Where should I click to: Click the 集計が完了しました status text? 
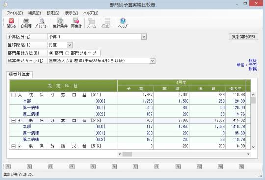(x=19, y=175)
